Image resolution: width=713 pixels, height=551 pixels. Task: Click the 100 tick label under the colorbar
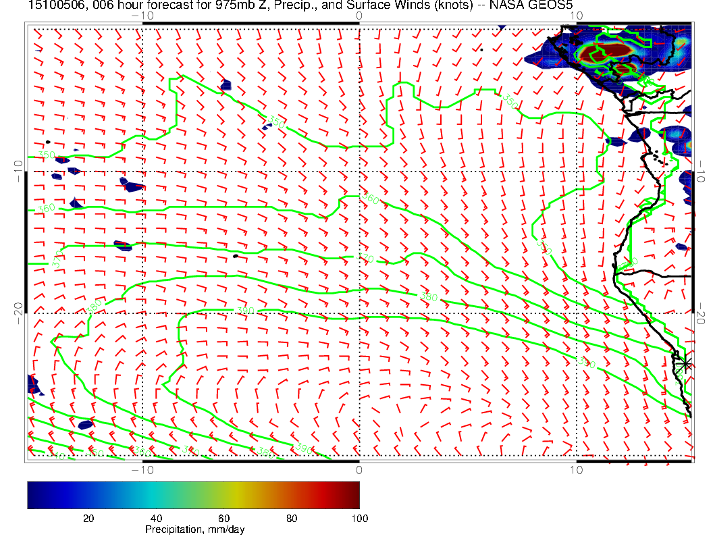click(359, 518)
